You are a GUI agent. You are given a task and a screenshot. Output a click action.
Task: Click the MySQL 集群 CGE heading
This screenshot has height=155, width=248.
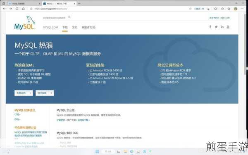tap(67, 133)
